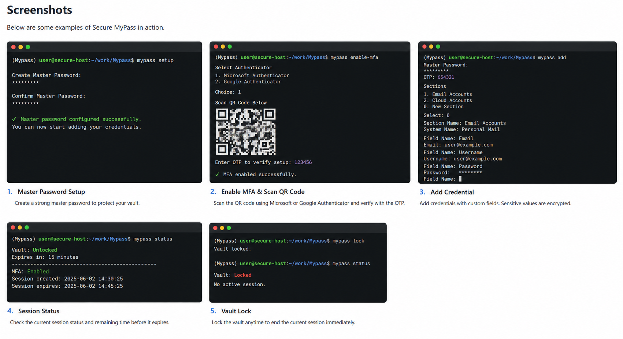Click the purple OTP value 123456
The width and height of the screenshot is (623, 339).
(303, 162)
